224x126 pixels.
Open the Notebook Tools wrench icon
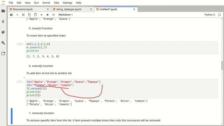pyautogui.click(x=3, y=43)
